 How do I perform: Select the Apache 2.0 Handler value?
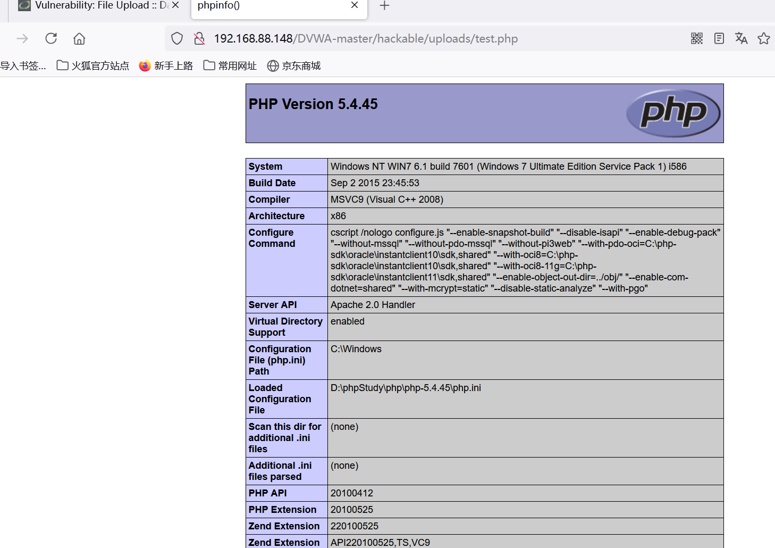coord(373,305)
